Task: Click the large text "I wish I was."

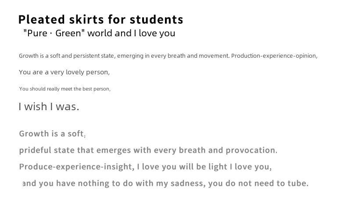Action: click(x=49, y=107)
